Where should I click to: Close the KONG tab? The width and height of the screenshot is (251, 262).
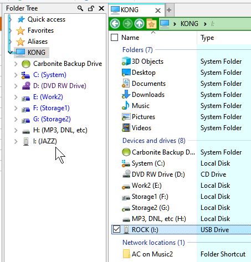click(x=158, y=11)
